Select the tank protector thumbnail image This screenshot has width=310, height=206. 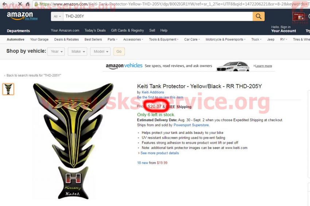8,89
